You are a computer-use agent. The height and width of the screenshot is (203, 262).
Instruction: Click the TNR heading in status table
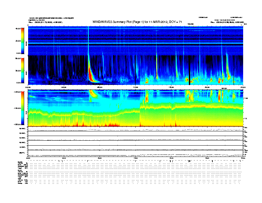(19, 178)
